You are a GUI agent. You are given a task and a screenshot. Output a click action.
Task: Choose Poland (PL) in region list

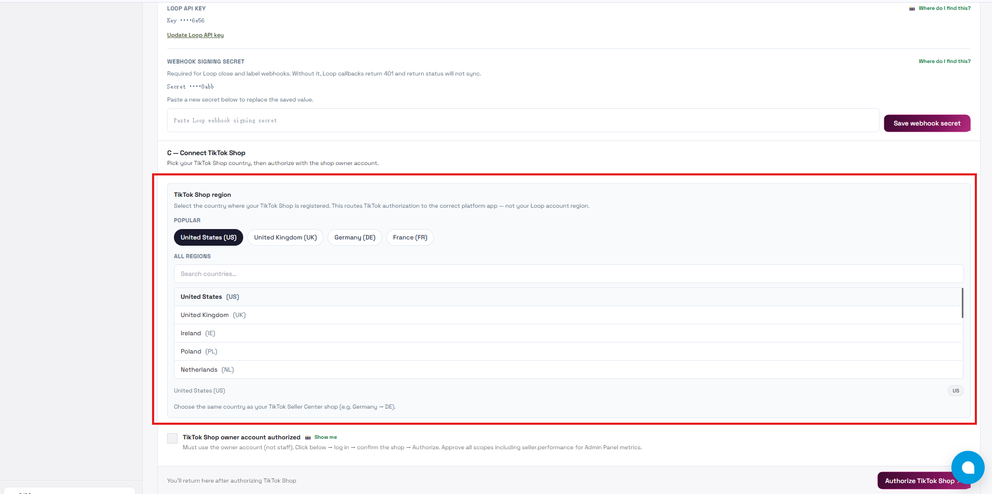tap(568, 351)
